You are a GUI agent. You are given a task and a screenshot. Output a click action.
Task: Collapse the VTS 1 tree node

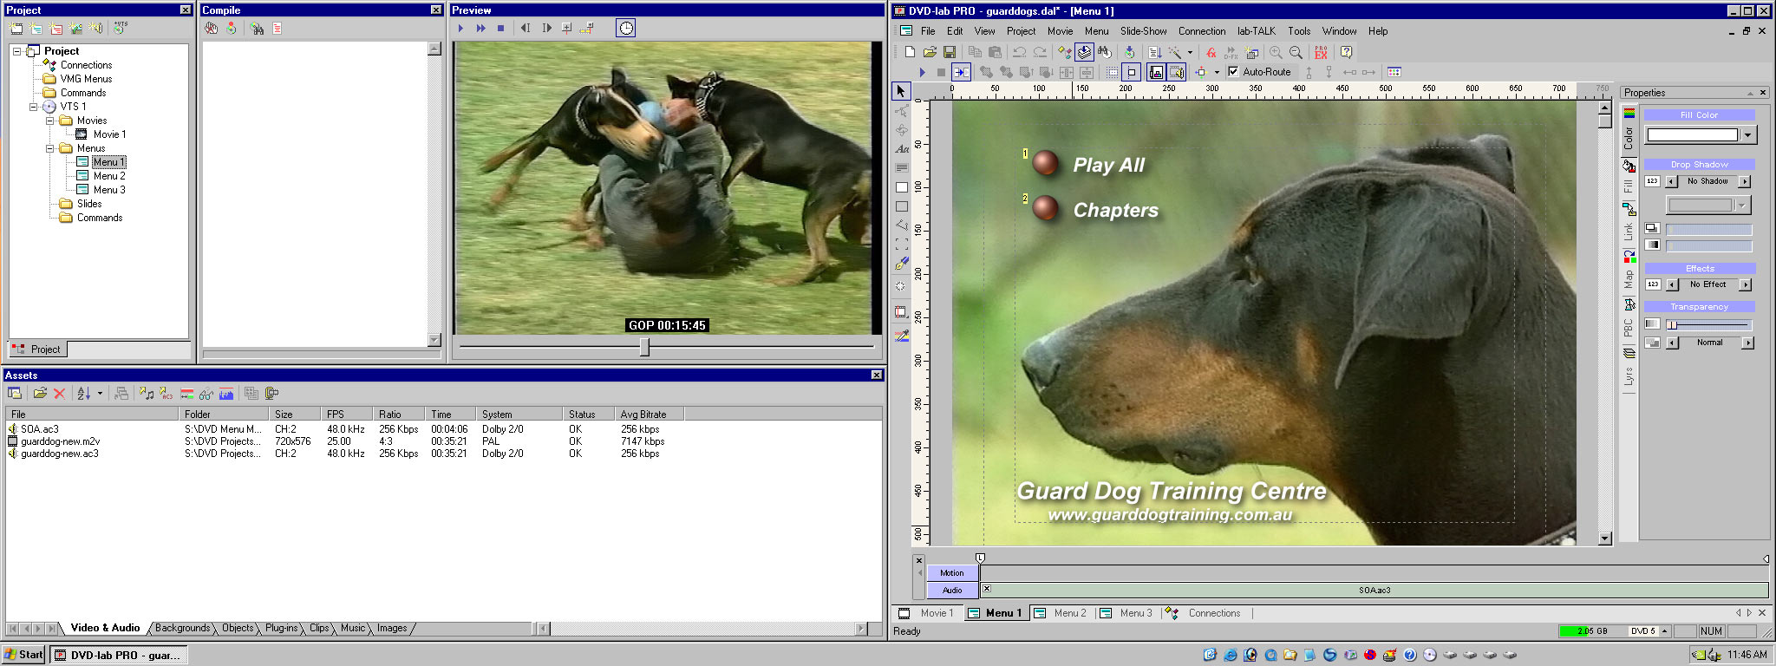point(34,107)
